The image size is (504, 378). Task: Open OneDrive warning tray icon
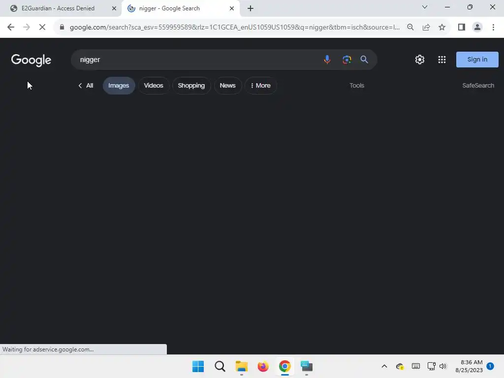coord(400,366)
